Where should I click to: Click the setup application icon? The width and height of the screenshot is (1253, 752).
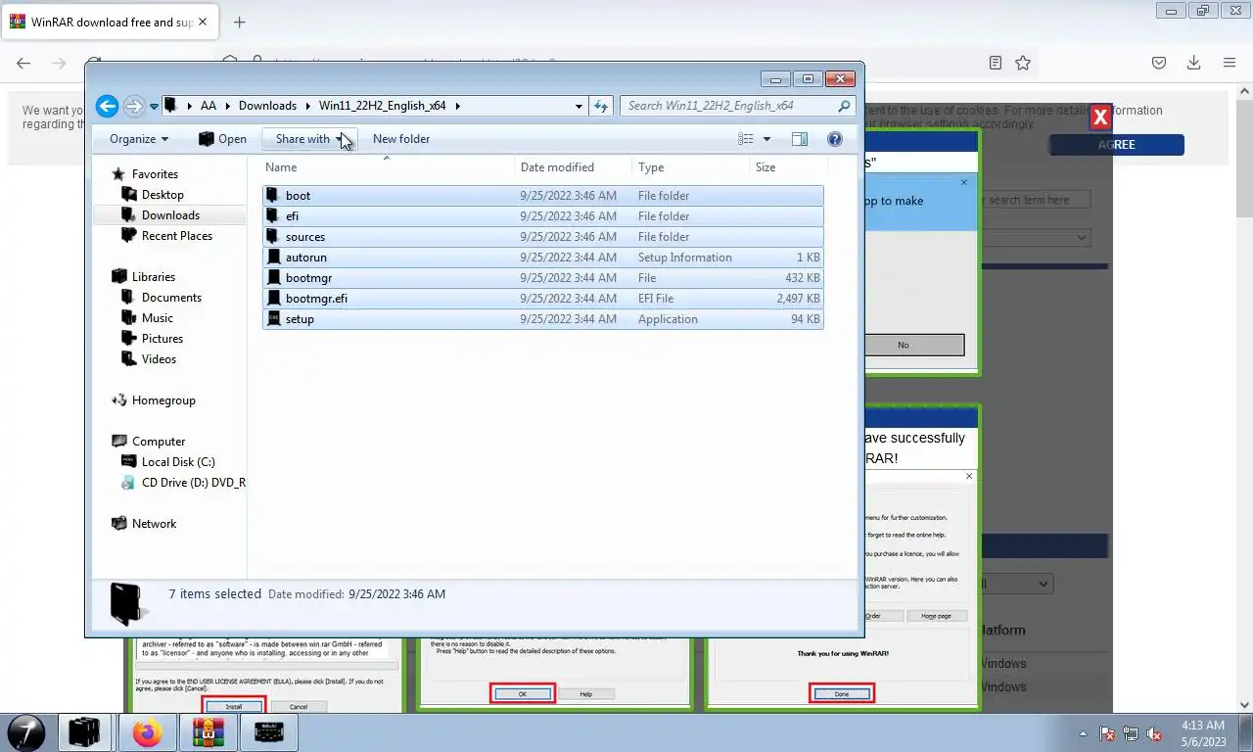(274, 319)
